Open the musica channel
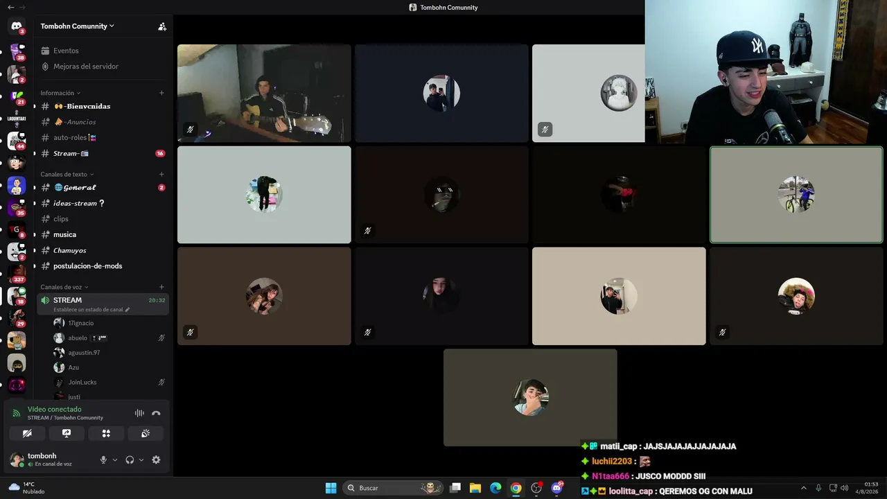This screenshot has height=499, width=887. click(103, 234)
